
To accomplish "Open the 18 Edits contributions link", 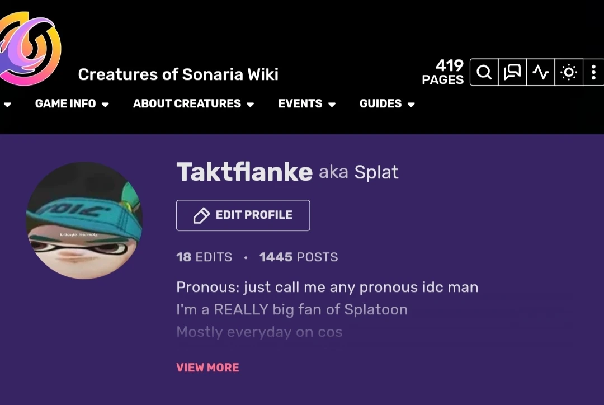I will (204, 257).
